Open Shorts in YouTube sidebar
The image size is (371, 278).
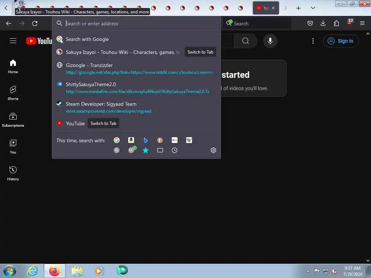13,93
